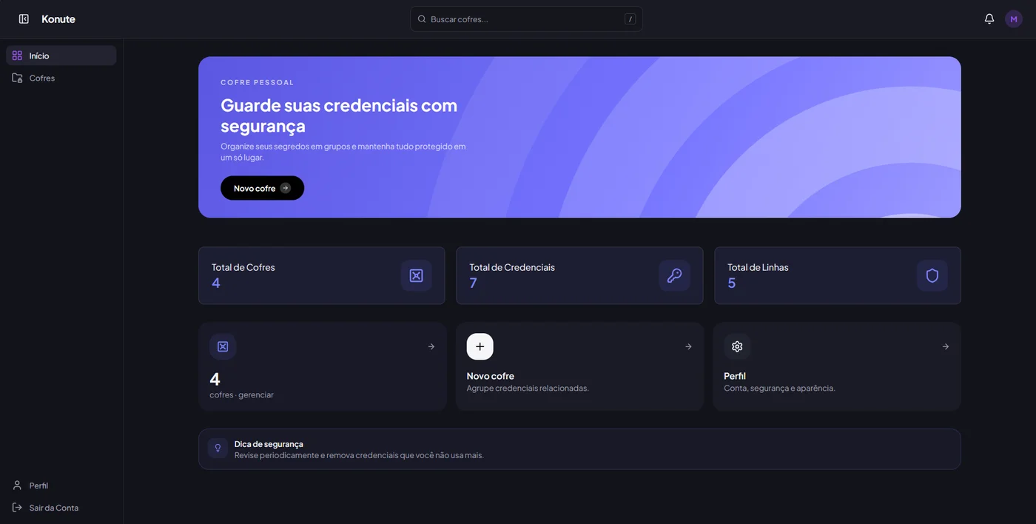Open the user avatar menu labeled M
1036x524 pixels.
coord(1014,19)
